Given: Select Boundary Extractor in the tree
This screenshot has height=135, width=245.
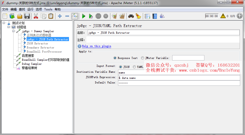Looking at the screenshot, I should coord(40,47).
